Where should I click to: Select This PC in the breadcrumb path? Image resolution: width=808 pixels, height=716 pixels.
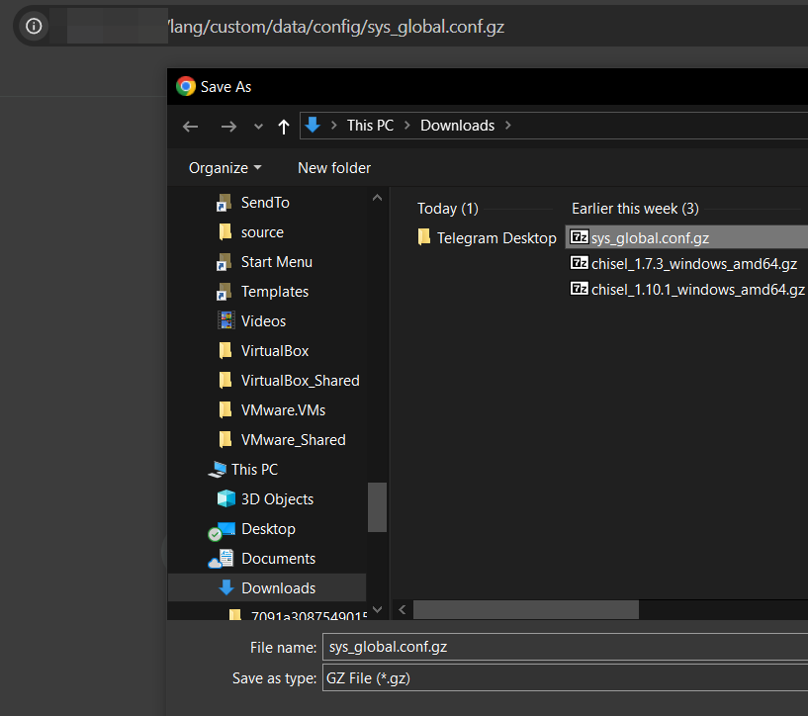pyautogui.click(x=370, y=126)
